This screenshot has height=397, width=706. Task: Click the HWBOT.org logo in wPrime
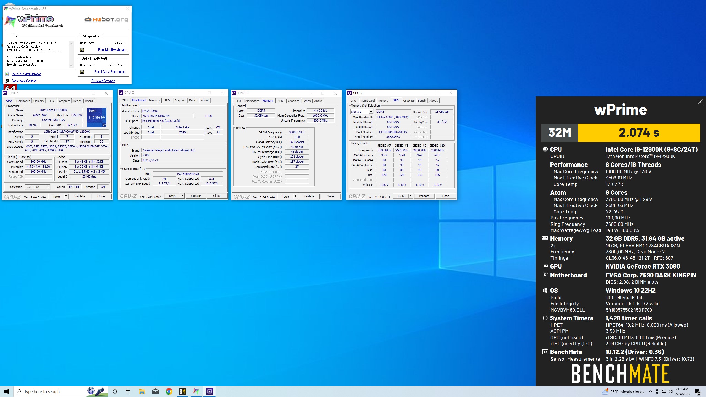tap(106, 19)
